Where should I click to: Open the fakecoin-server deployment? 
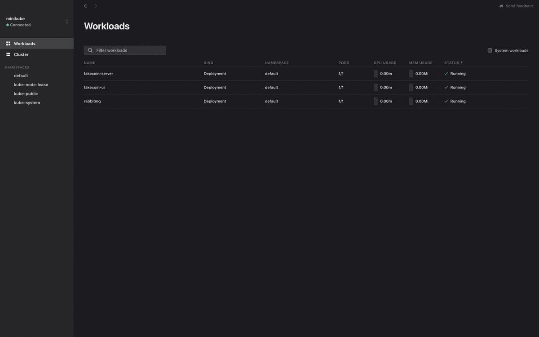tap(98, 73)
